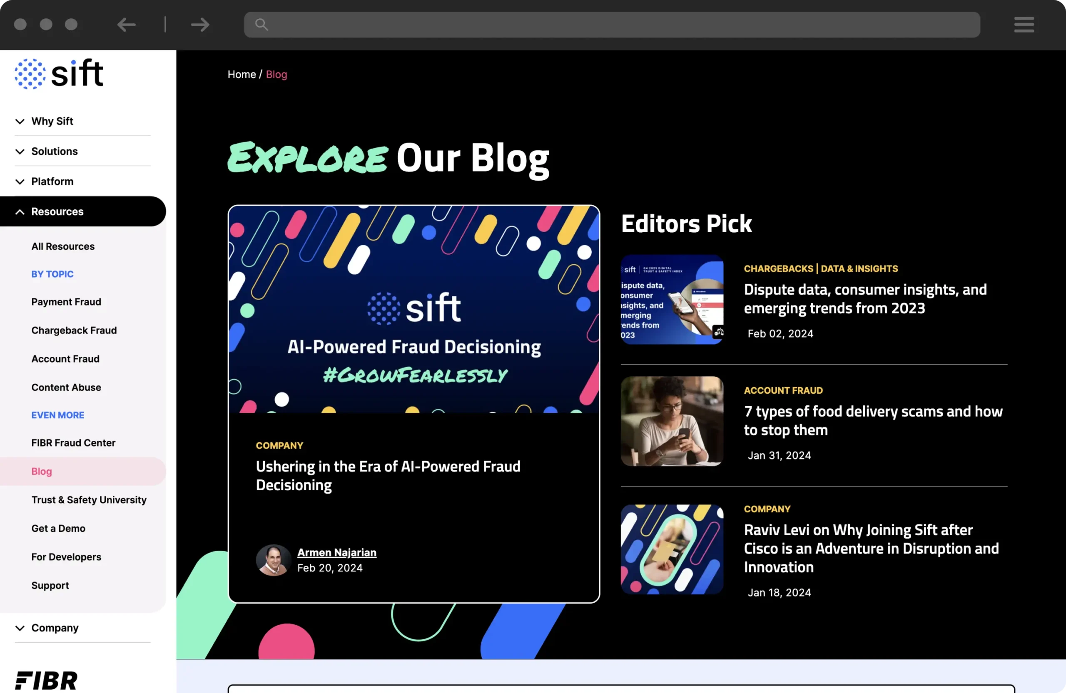Click Home in the breadcrumb
Viewport: 1066px width, 693px height.
242,75
